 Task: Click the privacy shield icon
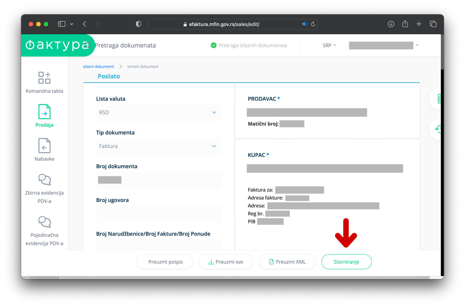point(138,24)
